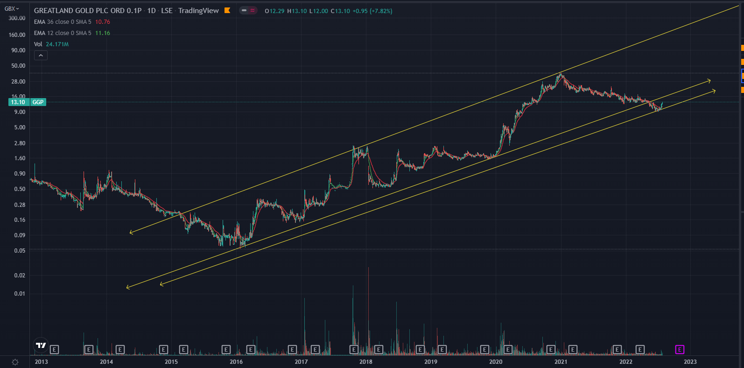Screen dimensions: 744x368
Task: Click the 2023 label on time axis
Action: (x=690, y=362)
